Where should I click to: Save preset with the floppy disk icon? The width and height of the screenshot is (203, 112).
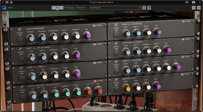[x=144, y=8]
